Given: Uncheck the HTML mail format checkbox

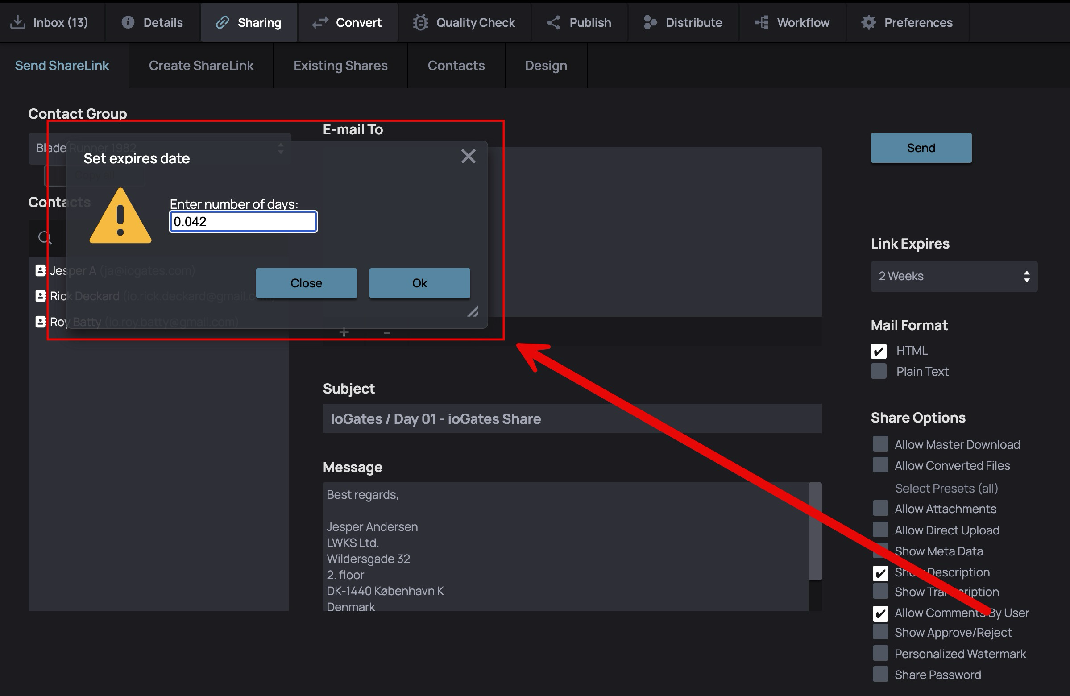Looking at the screenshot, I should click(879, 351).
